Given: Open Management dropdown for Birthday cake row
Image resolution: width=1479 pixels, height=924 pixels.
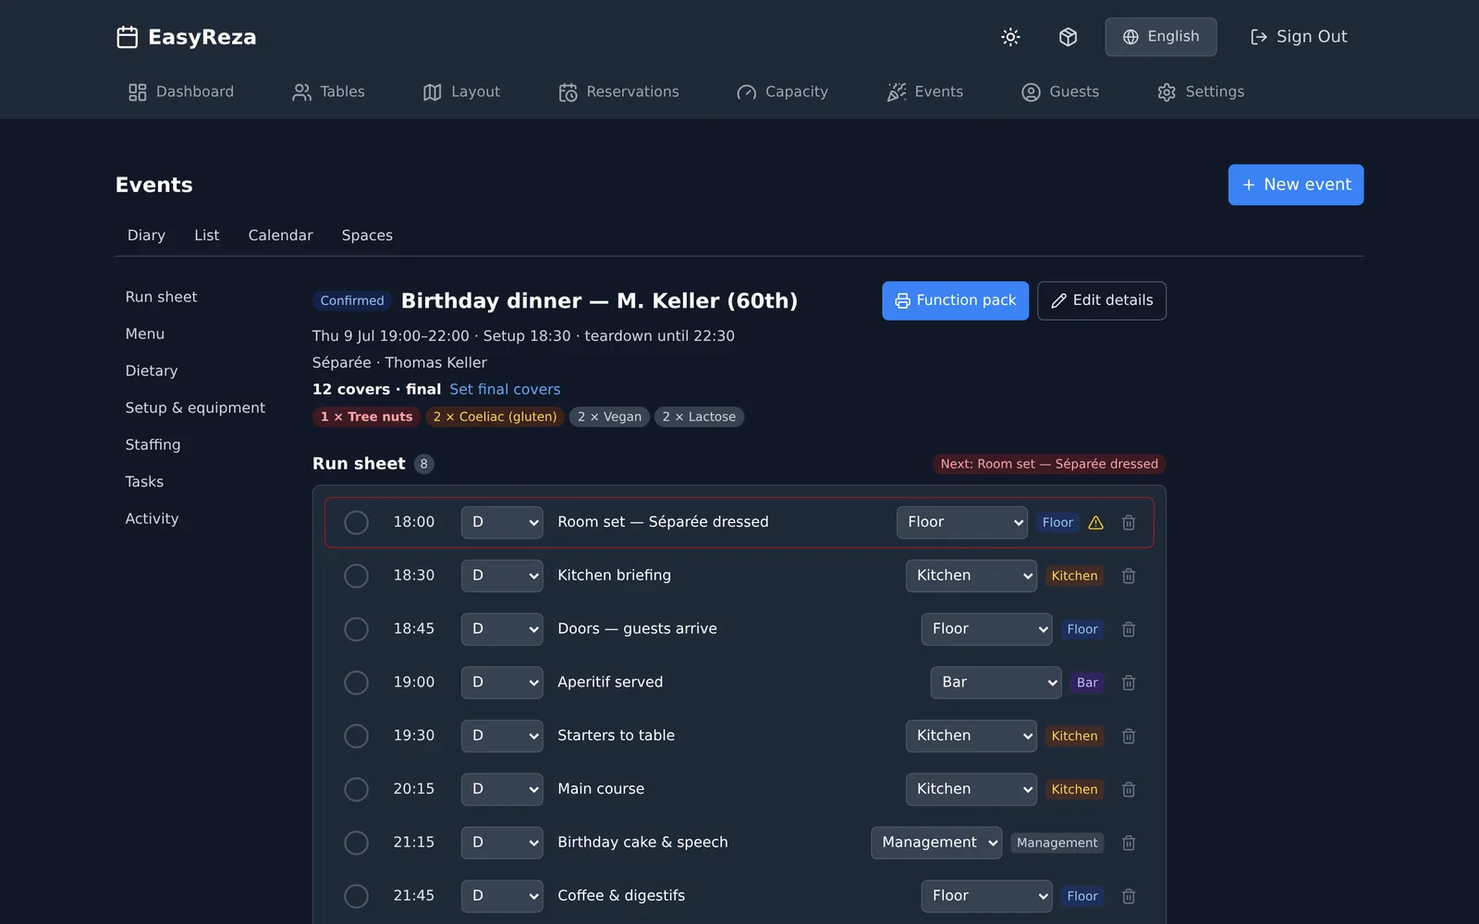Looking at the screenshot, I should pyautogui.click(x=936, y=843).
